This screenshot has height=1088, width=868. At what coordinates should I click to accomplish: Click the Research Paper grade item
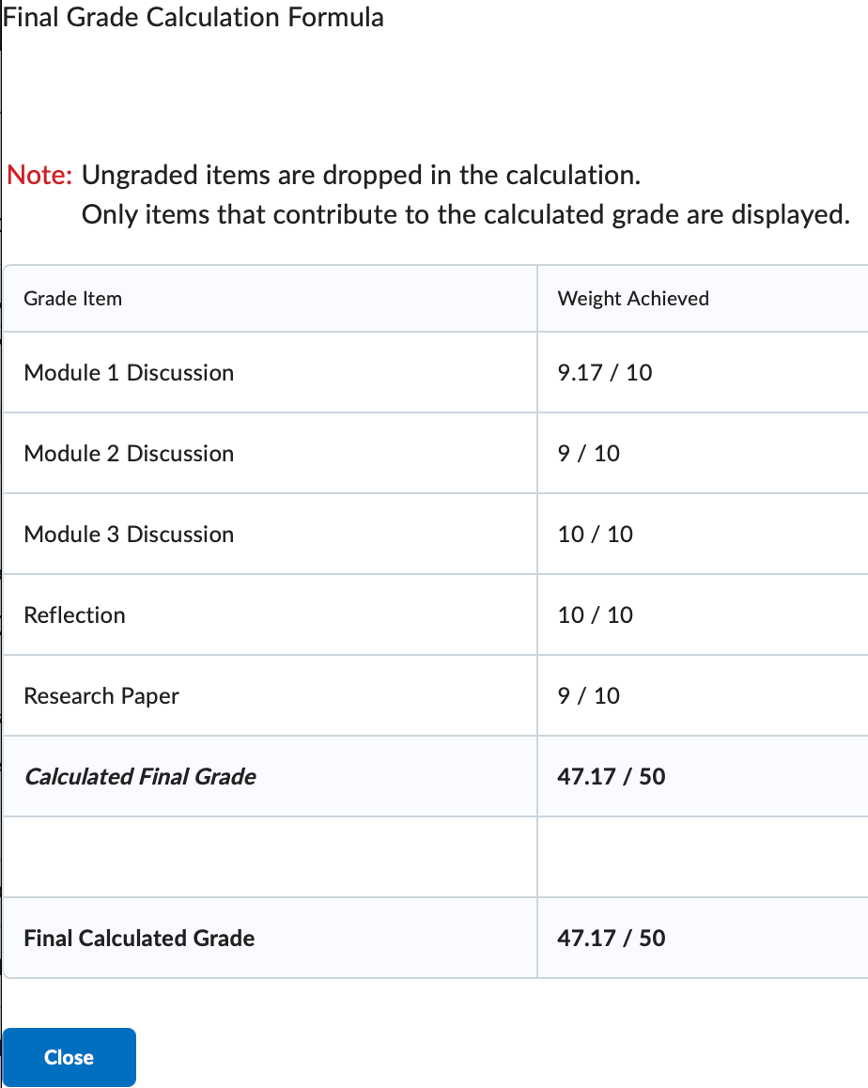point(101,696)
